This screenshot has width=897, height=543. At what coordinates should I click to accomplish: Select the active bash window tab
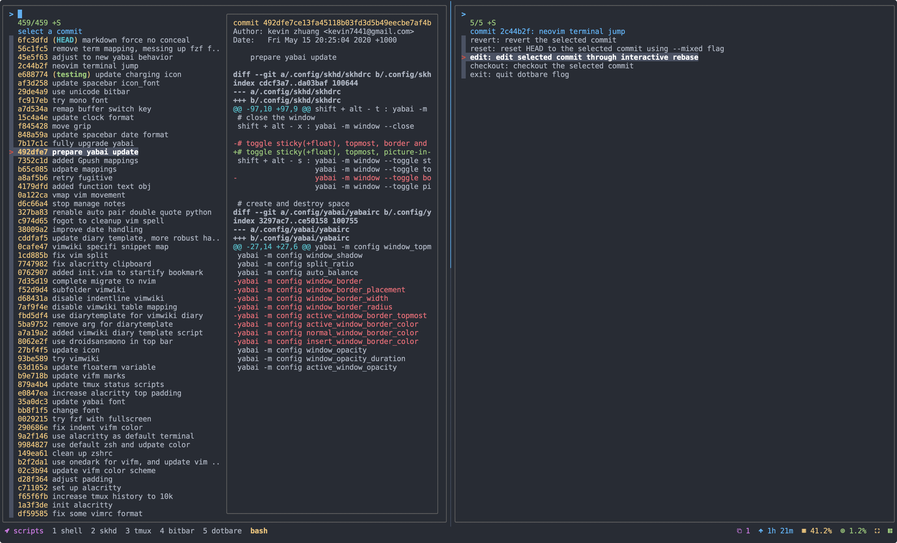click(x=259, y=531)
